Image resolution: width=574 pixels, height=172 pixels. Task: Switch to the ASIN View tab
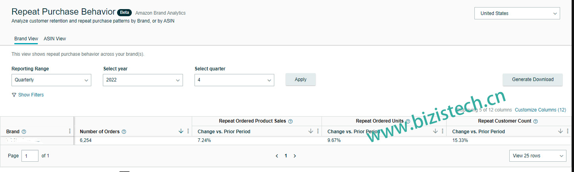(55, 39)
